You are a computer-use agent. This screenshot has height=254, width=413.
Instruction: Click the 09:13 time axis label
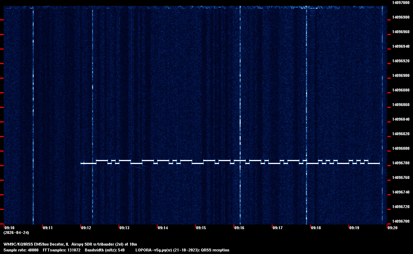pyautogui.click(x=124, y=228)
